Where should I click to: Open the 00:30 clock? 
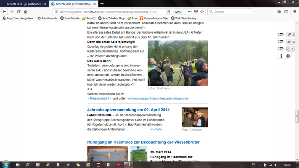(287, 165)
